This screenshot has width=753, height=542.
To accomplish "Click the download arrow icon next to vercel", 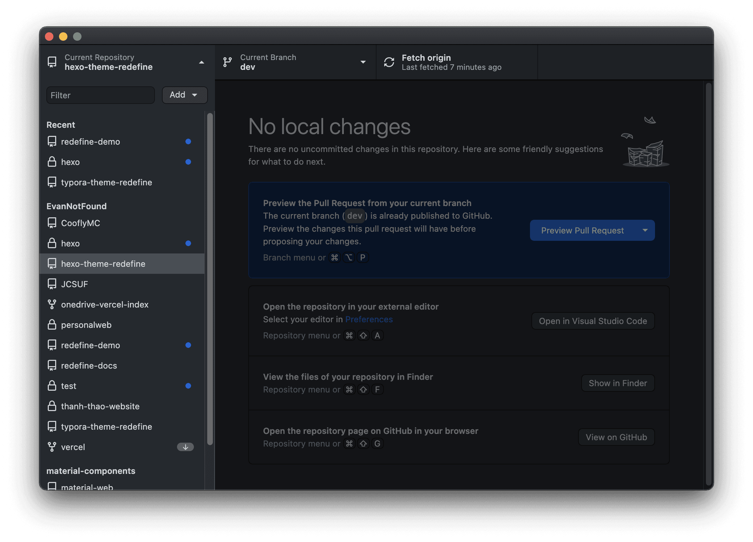I will 185,447.
